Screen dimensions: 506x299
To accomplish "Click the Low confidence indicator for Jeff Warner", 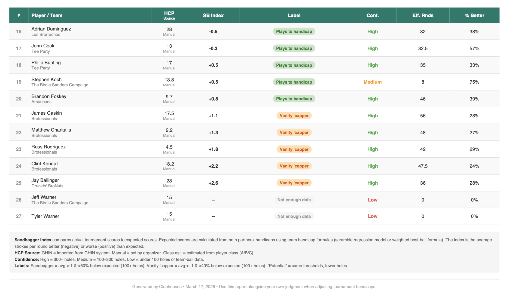I will (x=372, y=200).
